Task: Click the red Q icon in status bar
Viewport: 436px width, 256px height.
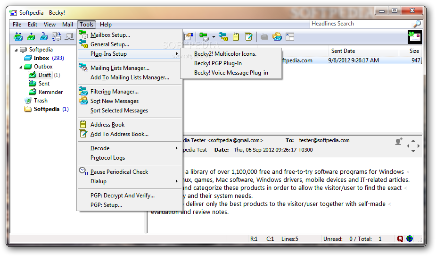Action: tap(400, 239)
